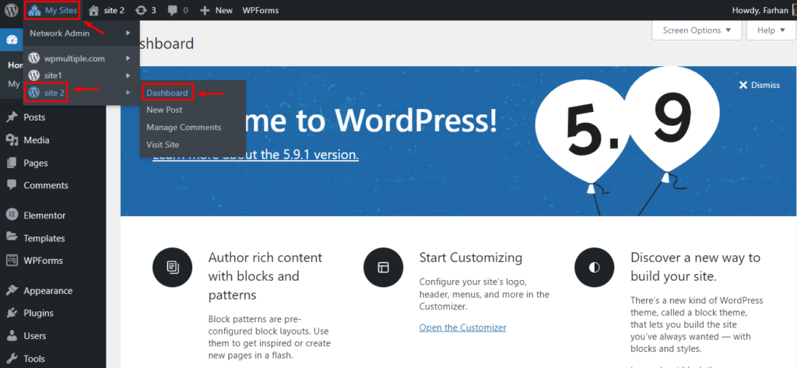
Task: Click the Start Customizing heading
Action: [471, 258]
